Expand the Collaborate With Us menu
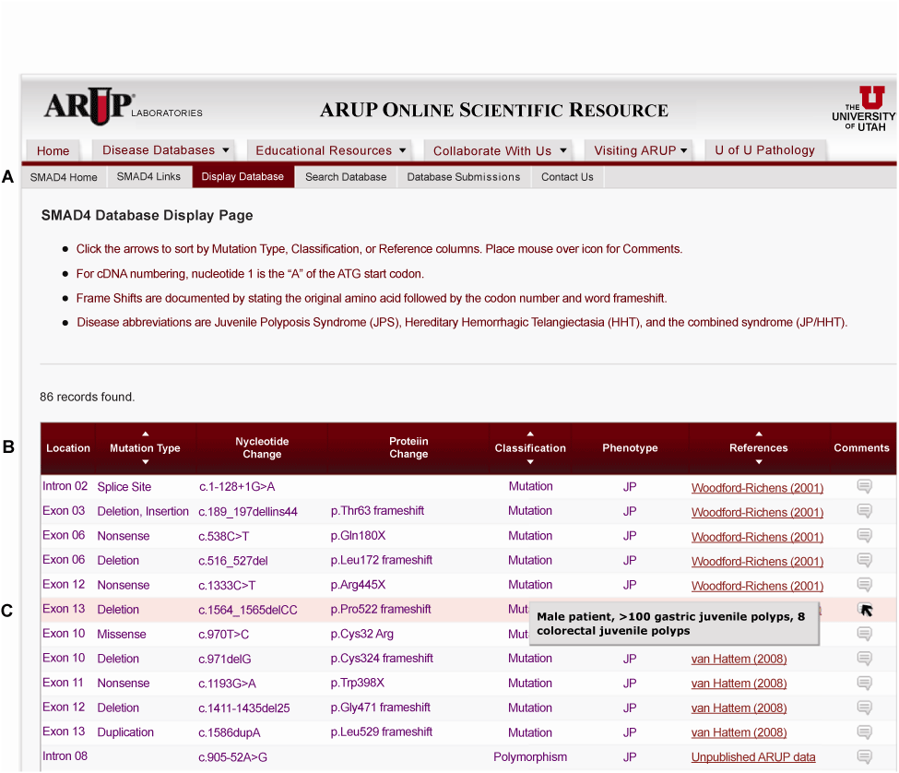 [x=500, y=150]
